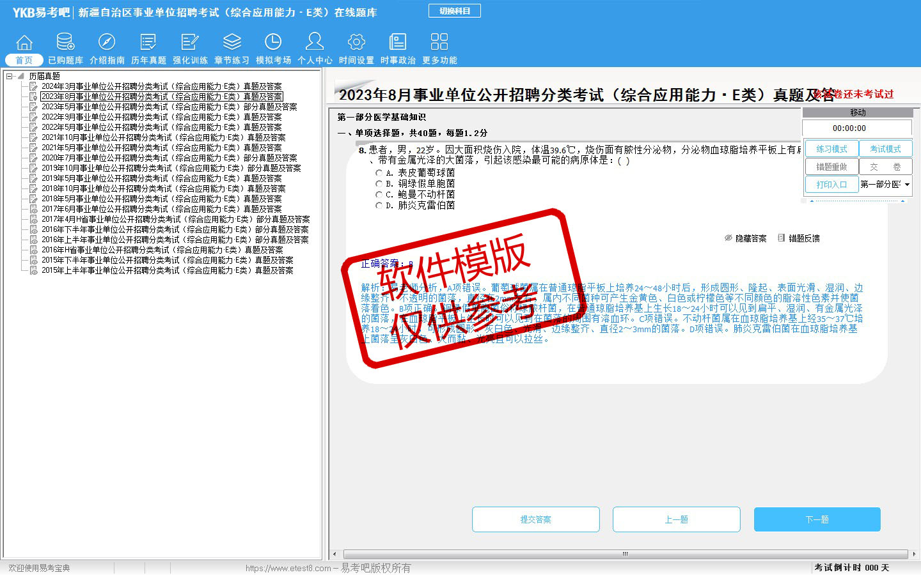Open the 第一部分 section dropdown

click(x=907, y=185)
